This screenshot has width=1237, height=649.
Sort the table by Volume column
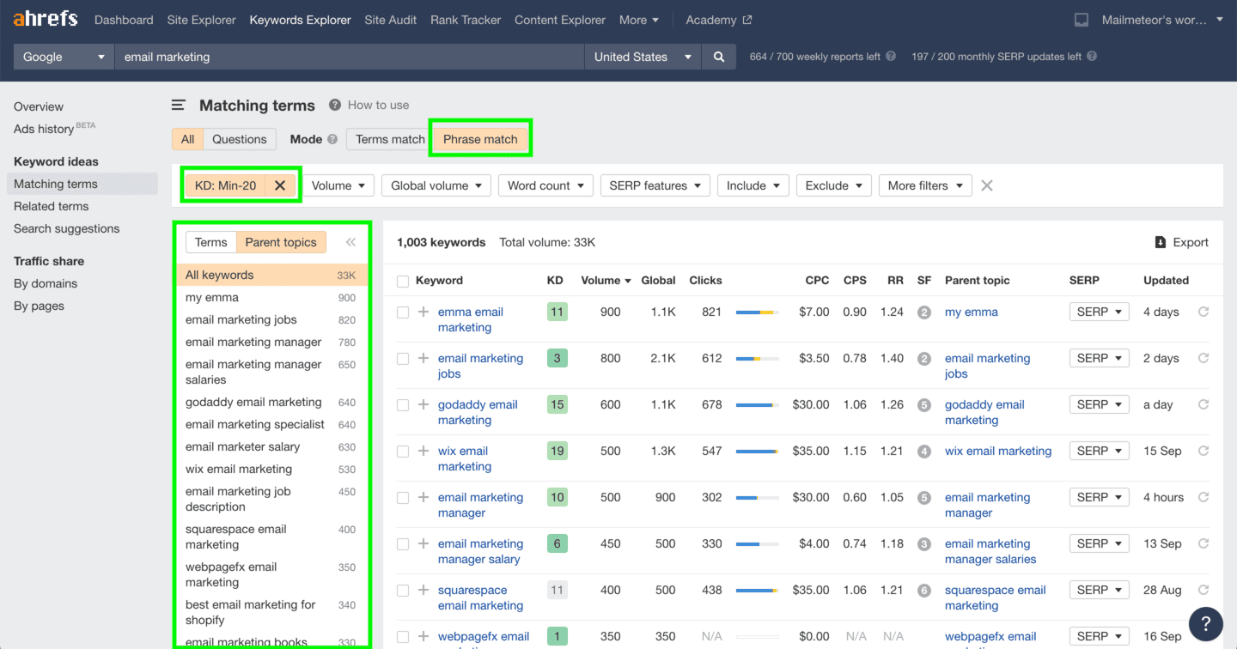(606, 280)
